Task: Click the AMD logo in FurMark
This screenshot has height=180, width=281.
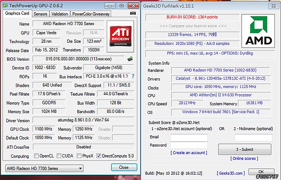Action: [x=258, y=31]
